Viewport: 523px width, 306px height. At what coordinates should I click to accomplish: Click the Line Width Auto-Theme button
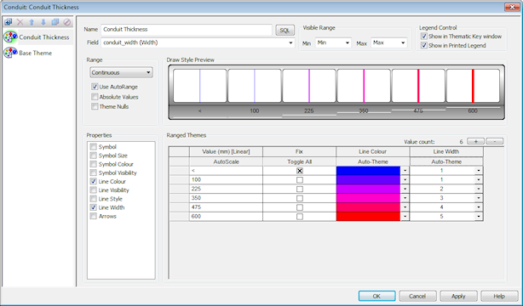coord(446,161)
